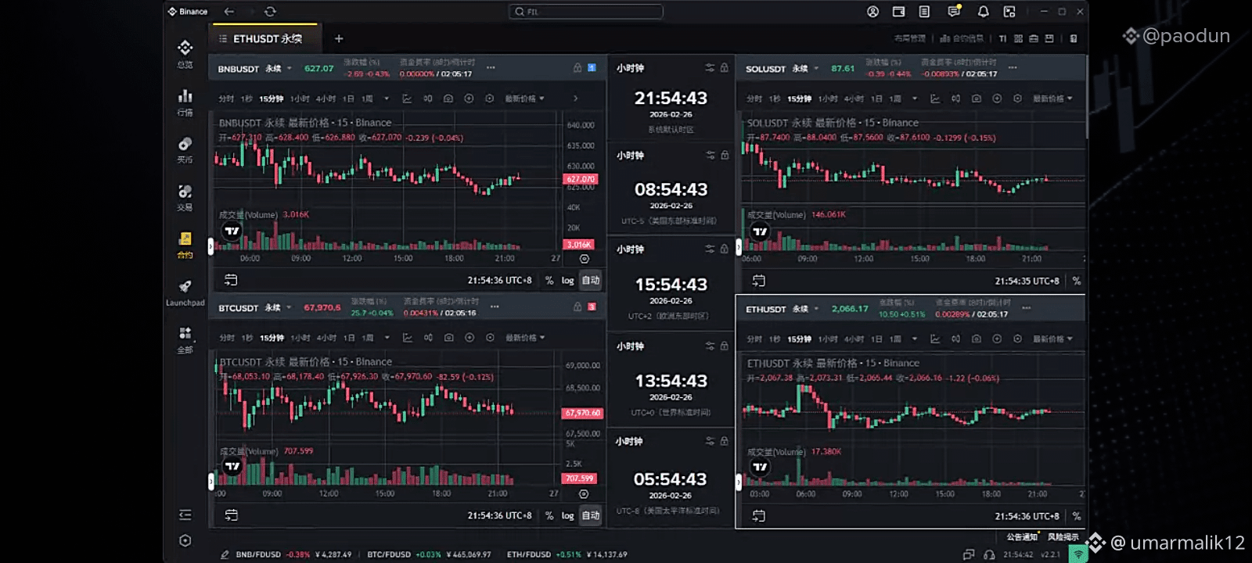Open 合约信息 contract information
1252x563 pixels.
pos(962,38)
